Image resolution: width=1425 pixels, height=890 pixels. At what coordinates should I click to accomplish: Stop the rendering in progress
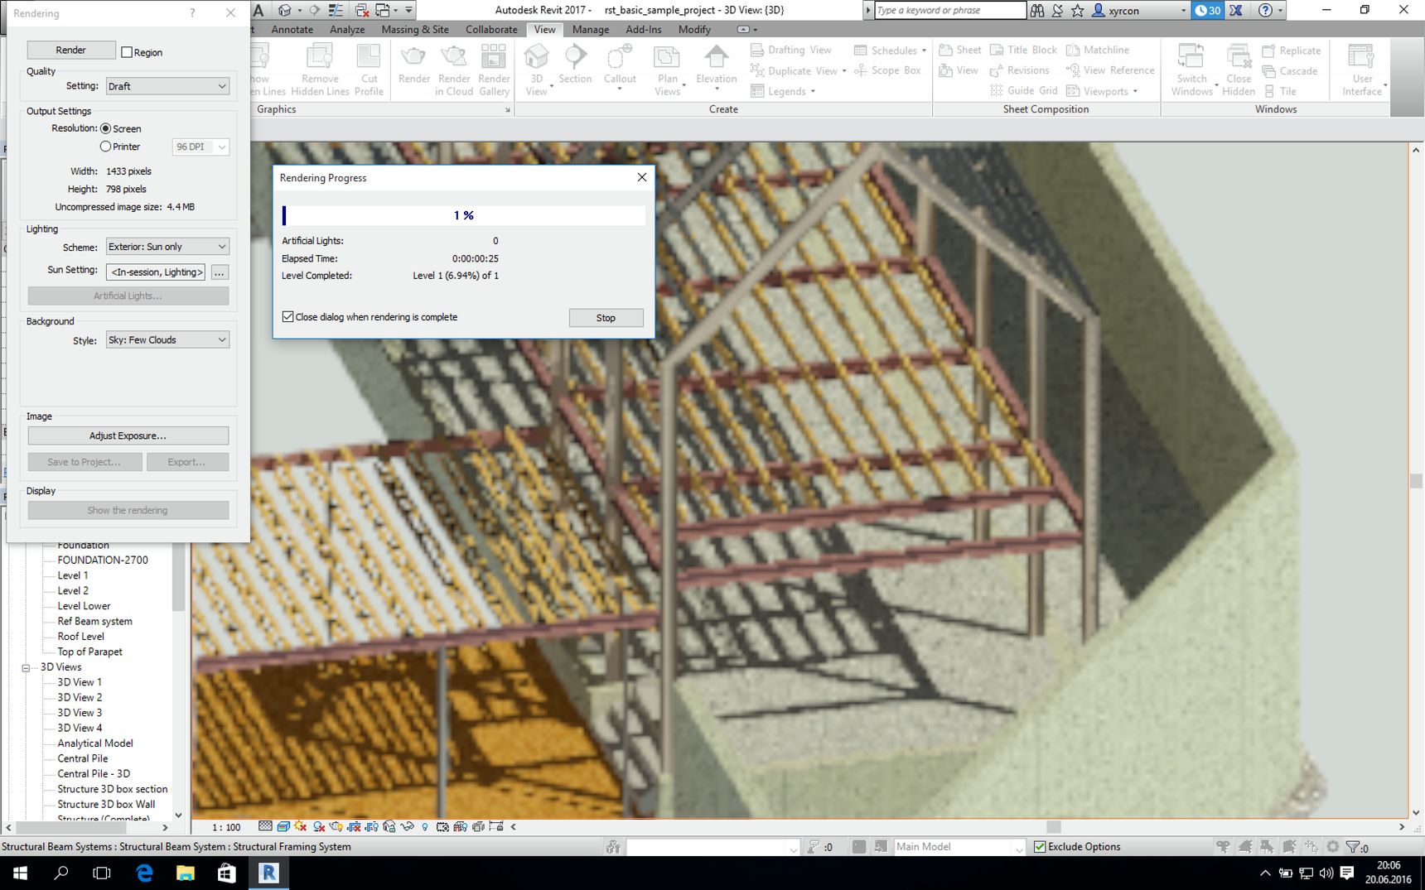pos(606,318)
